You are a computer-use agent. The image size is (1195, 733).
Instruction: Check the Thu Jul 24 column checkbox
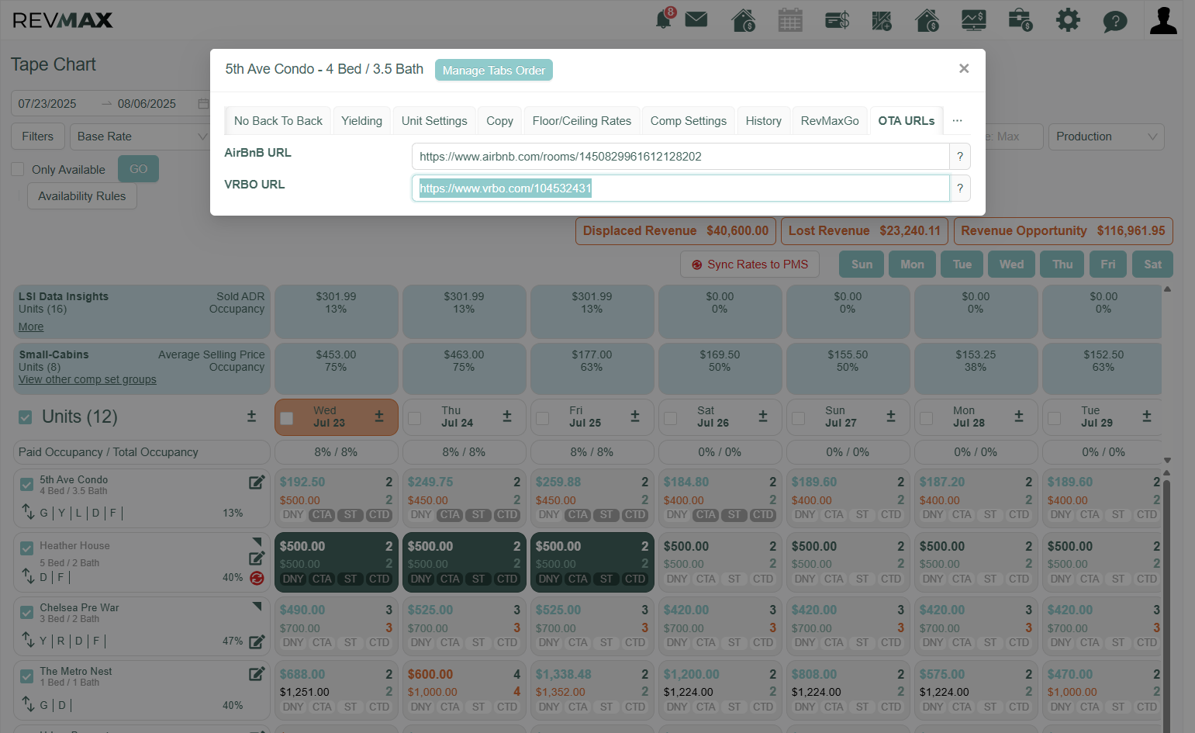click(x=415, y=418)
